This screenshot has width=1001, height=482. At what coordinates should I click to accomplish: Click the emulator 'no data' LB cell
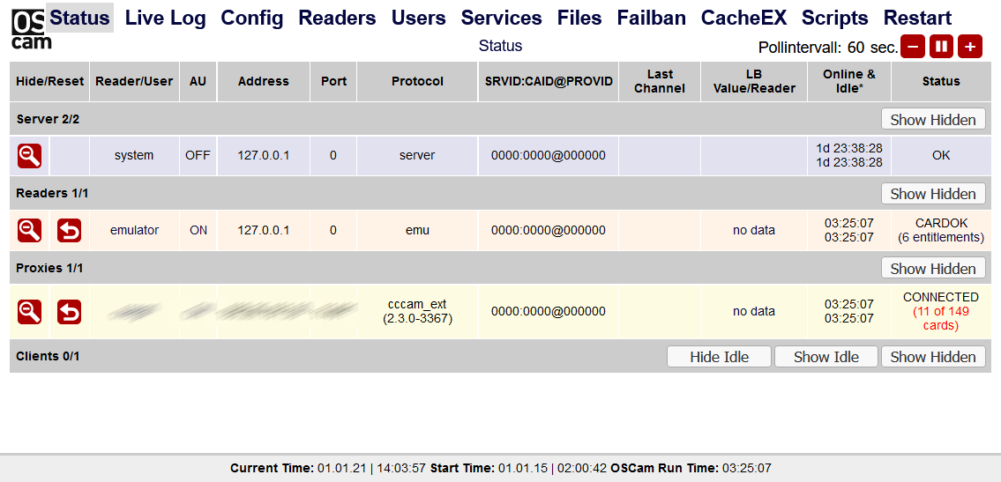coord(753,230)
